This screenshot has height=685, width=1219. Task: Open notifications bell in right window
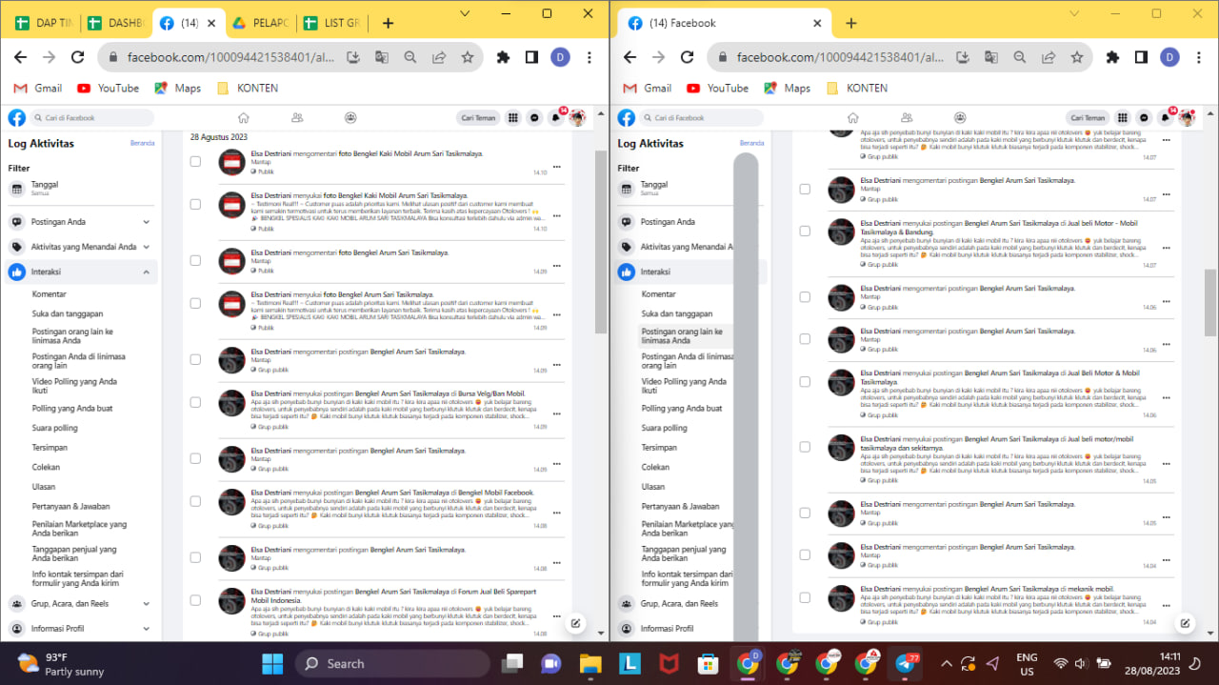[x=1166, y=118]
